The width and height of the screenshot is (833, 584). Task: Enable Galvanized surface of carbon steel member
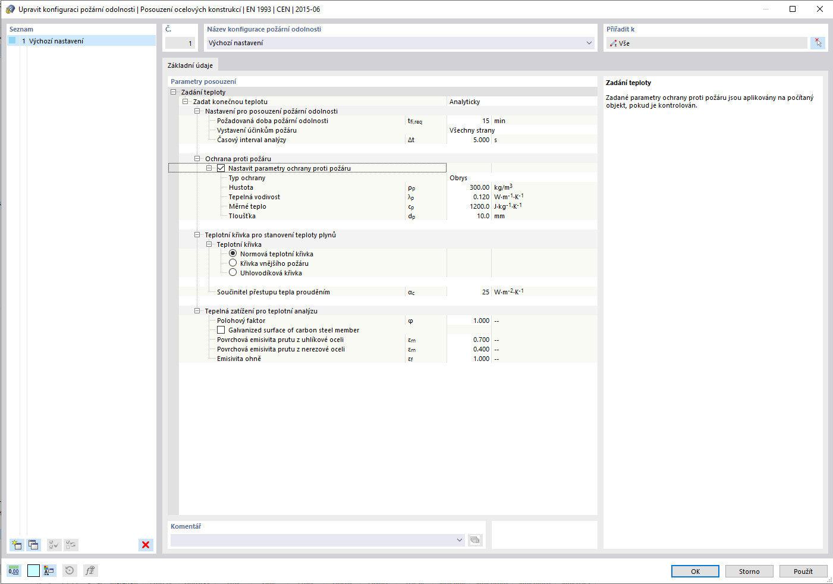point(221,330)
